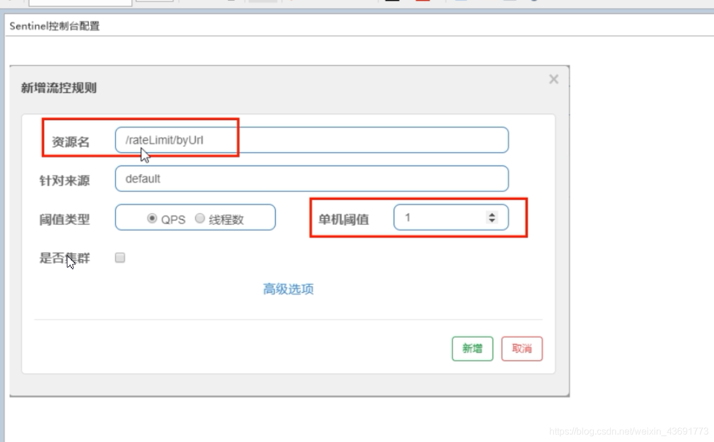
Task: Click the 新增 button
Action: 472,348
